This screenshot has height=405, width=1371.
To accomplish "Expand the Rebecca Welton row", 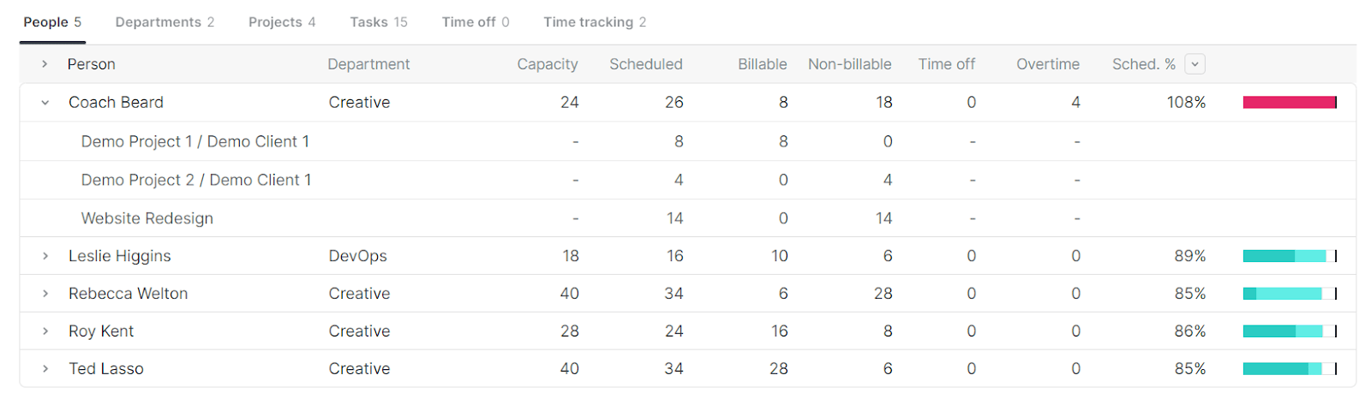I will [x=45, y=294].
